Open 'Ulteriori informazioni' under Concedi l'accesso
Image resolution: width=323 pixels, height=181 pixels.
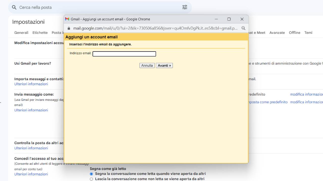point(31,174)
